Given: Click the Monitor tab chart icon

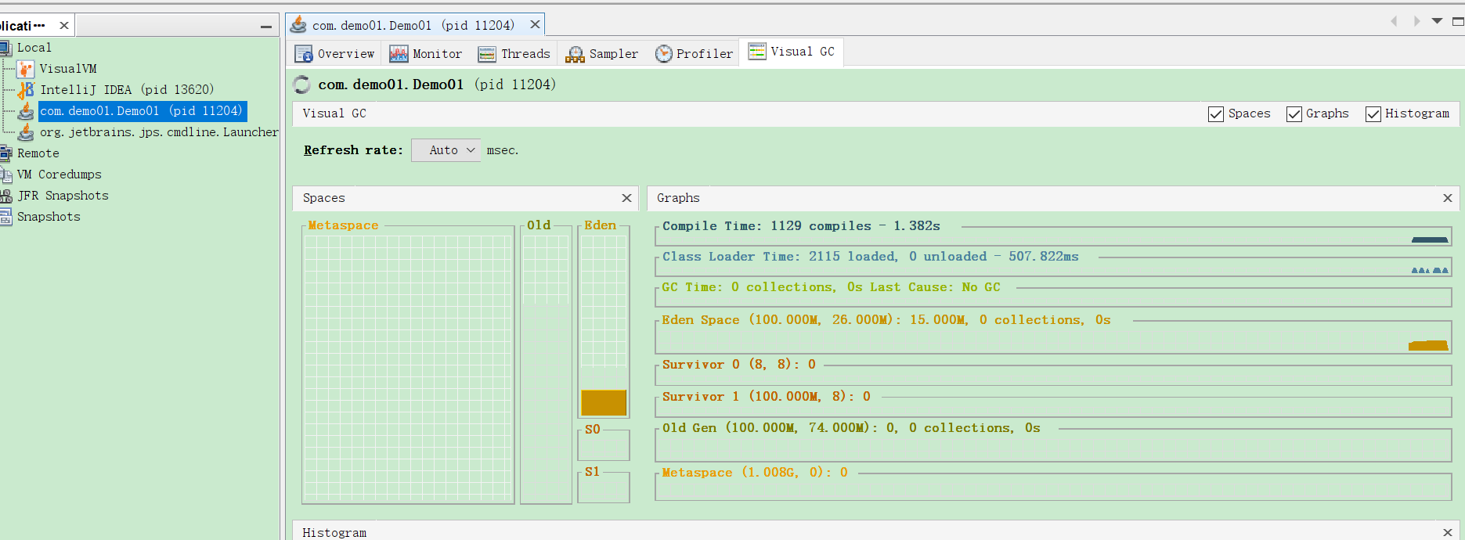Looking at the screenshot, I should click(399, 54).
